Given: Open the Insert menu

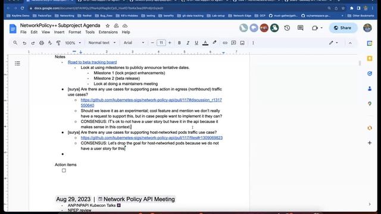Looking at the screenshot, I should click(x=59, y=32).
